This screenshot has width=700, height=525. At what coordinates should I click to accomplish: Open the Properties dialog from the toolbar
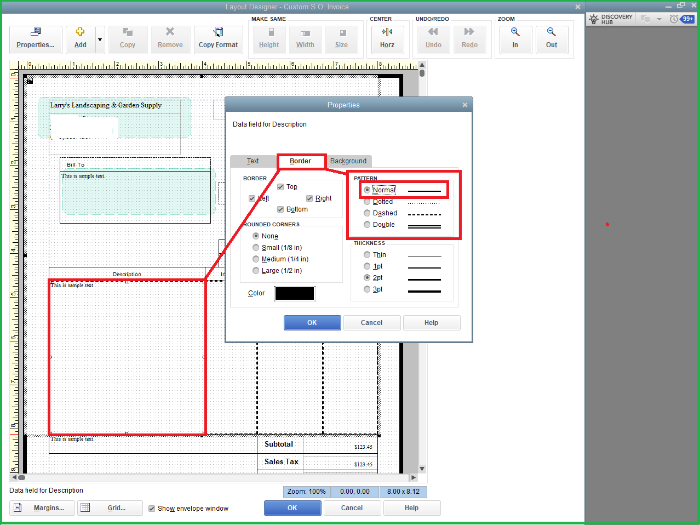tap(35, 39)
